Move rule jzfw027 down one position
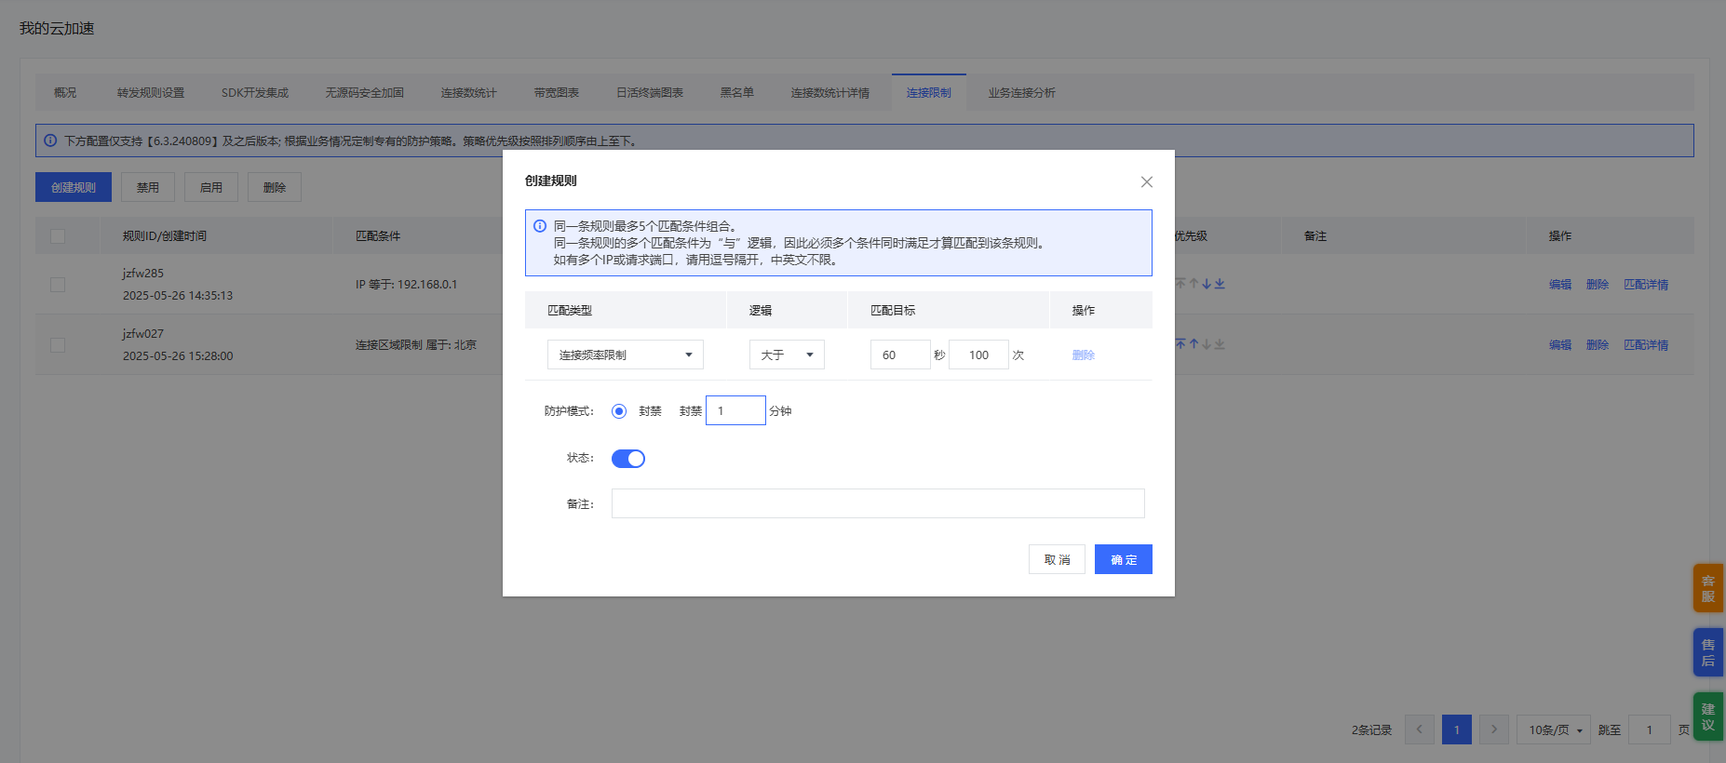The height and width of the screenshot is (763, 1726). tap(1207, 344)
